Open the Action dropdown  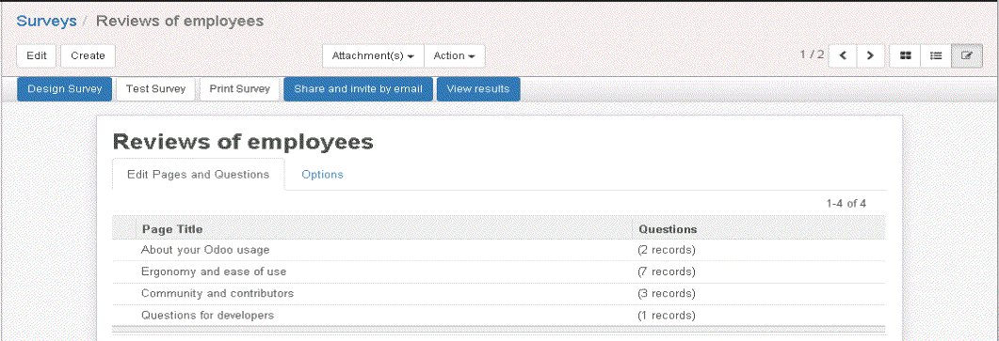click(x=454, y=56)
